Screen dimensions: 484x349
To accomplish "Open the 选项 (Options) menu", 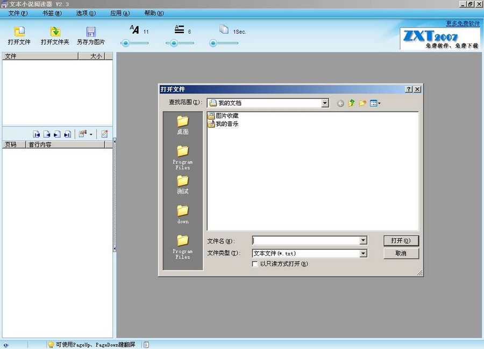I will (86, 13).
